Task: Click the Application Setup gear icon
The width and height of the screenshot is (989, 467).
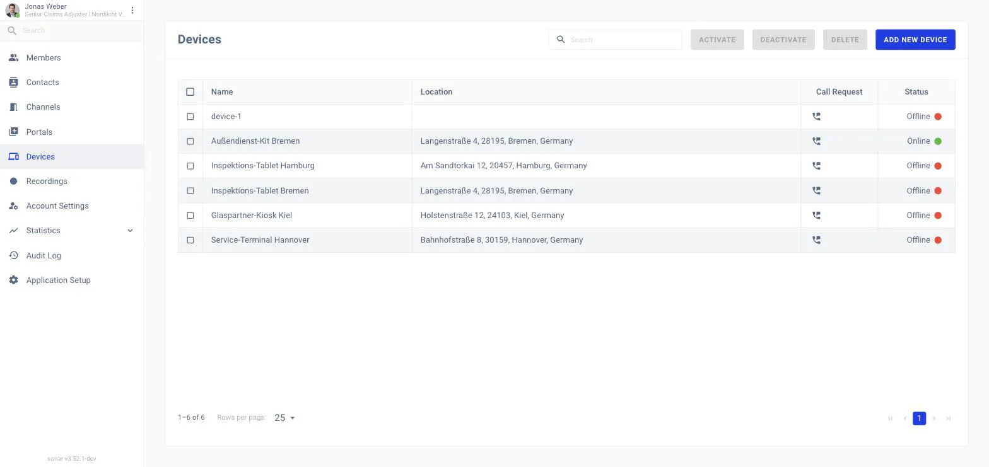Action: (x=13, y=280)
